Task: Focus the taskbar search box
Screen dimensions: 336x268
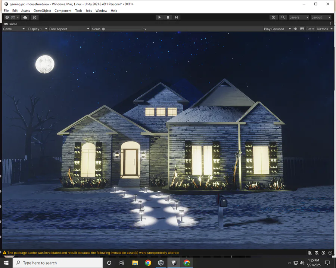Action: pyautogui.click(x=58, y=263)
